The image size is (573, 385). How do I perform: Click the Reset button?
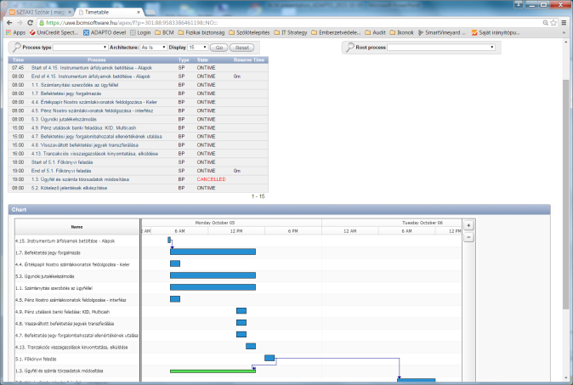(242, 48)
